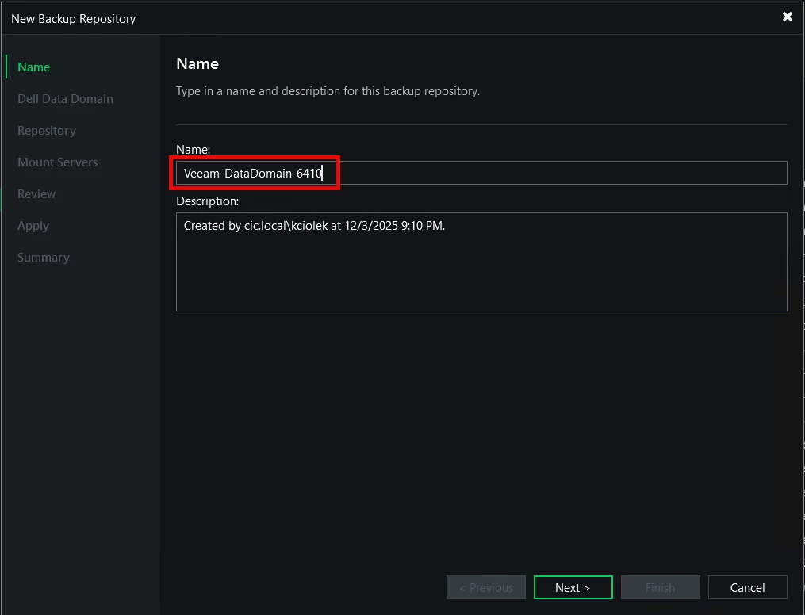Click the Finish button

660,587
